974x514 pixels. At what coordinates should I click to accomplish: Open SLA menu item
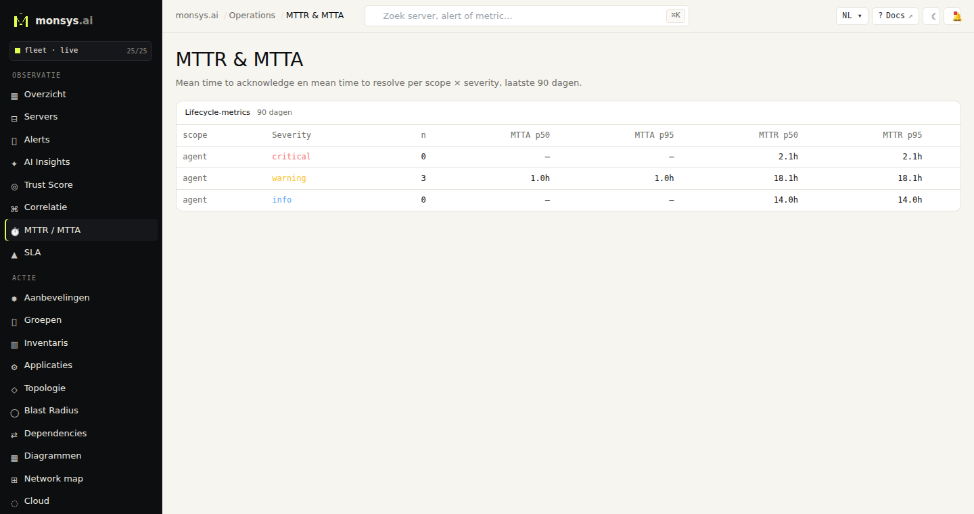pyautogui.click(x=80, y=253)
